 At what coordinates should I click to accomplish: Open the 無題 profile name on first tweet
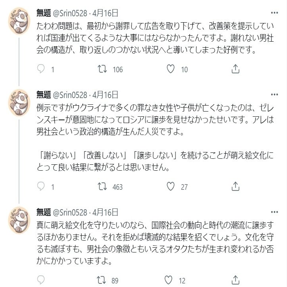[x=43, y=13]
